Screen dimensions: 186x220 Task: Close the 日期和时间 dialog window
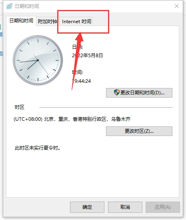click(177, 6)
